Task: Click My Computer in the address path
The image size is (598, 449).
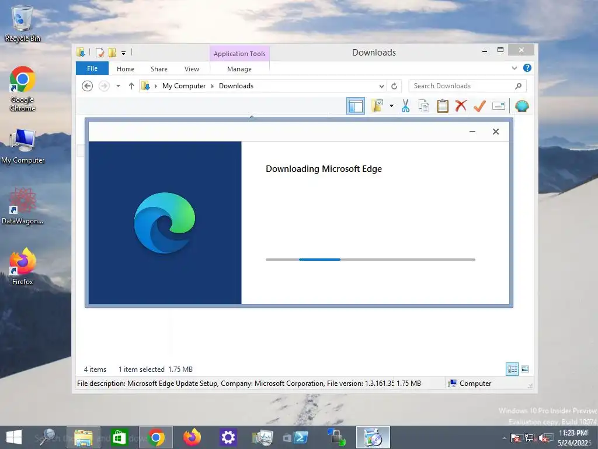Action: pyautogui.click(x=184, y=86)
